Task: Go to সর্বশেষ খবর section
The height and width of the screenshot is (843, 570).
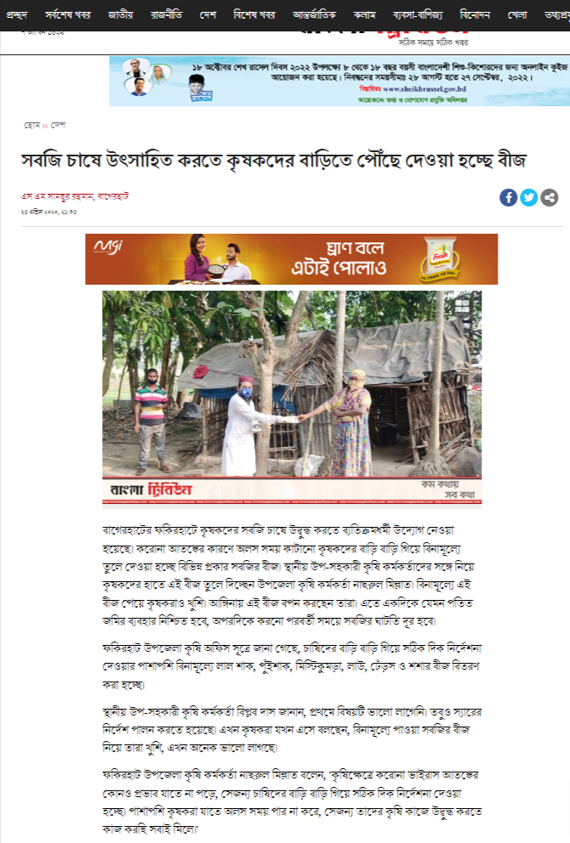Action: [x=68, y=15]
